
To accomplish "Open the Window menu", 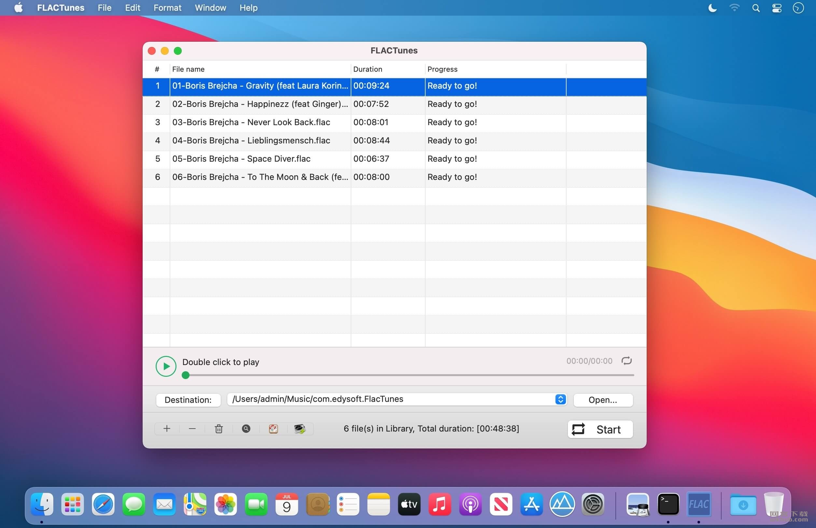I will pos(210,7).
